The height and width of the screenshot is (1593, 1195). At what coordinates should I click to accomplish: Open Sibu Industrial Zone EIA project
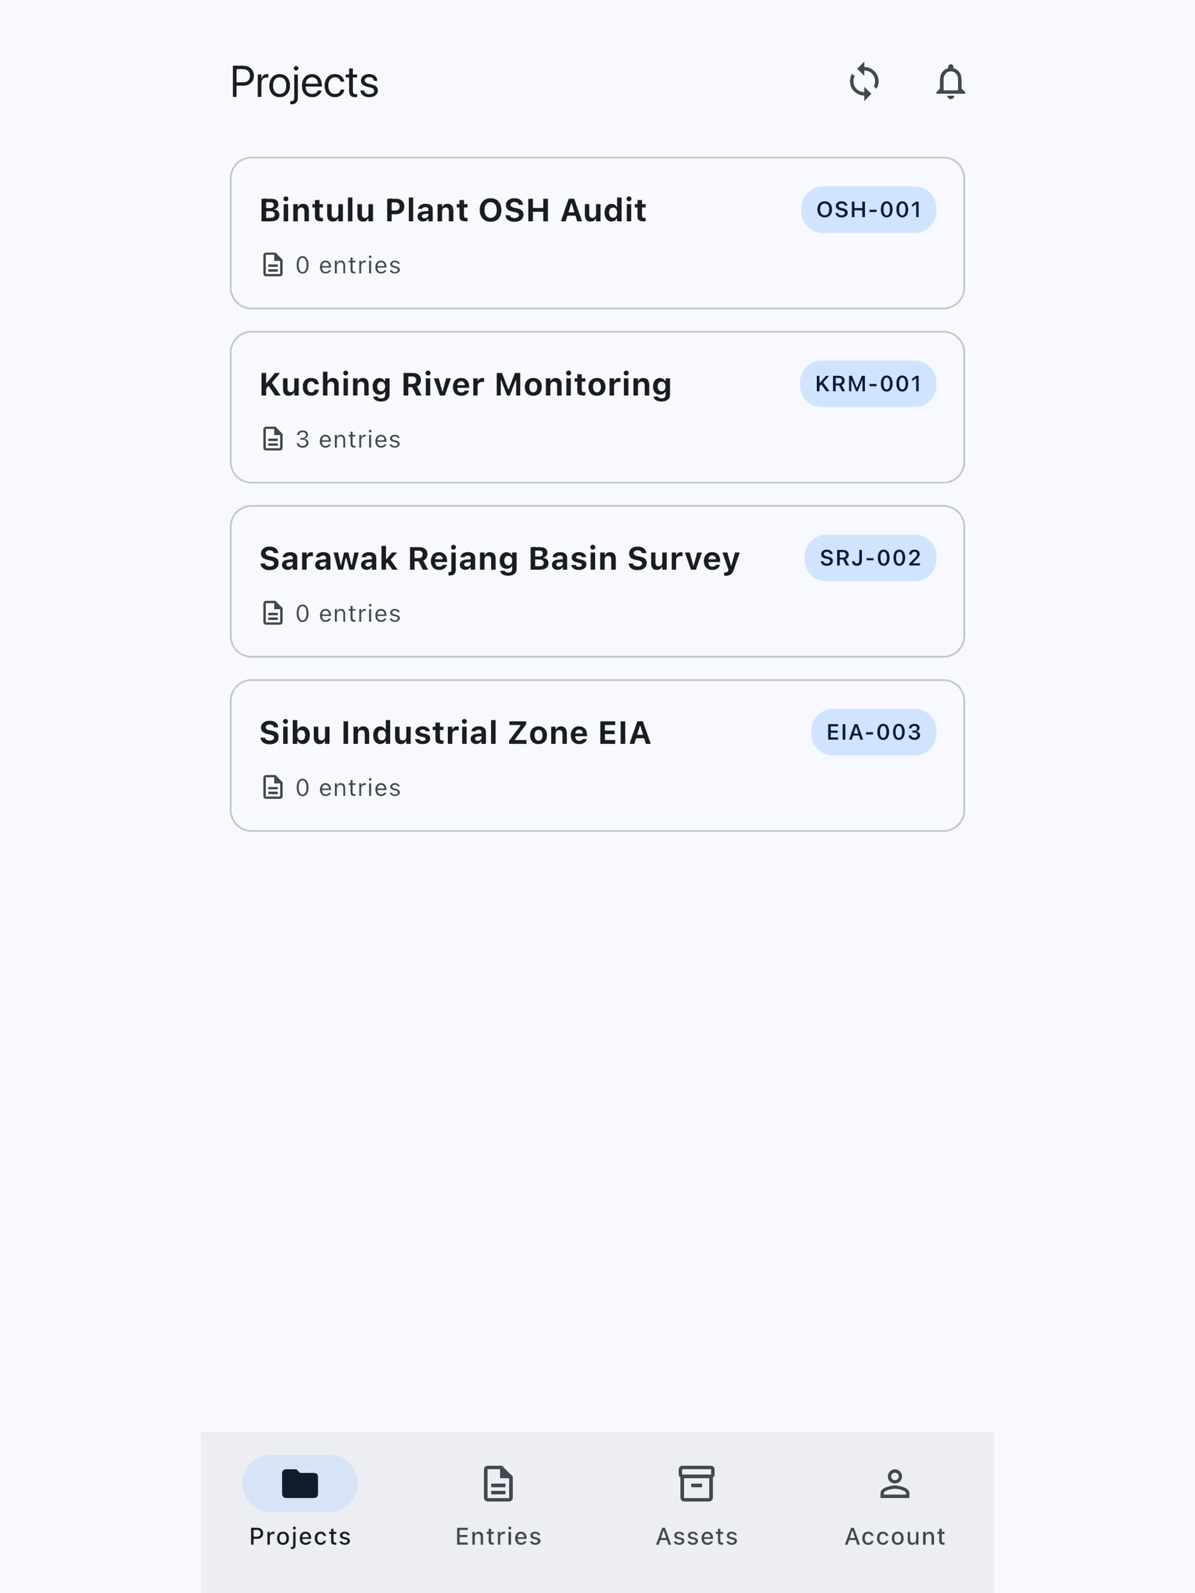[597, 756]
